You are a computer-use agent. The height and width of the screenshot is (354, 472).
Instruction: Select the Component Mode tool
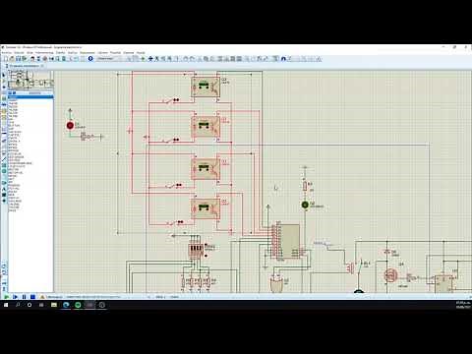4,81
